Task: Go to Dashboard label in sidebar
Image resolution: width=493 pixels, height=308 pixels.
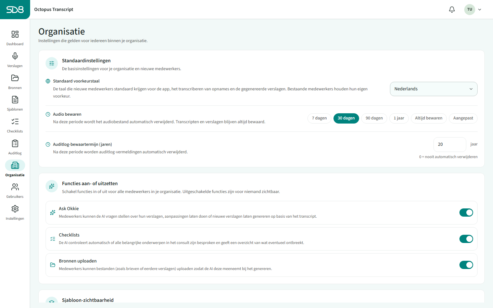Action: pos(15,44)
